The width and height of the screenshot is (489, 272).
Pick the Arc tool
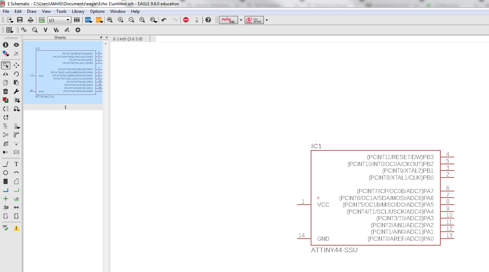pos(16,173)
